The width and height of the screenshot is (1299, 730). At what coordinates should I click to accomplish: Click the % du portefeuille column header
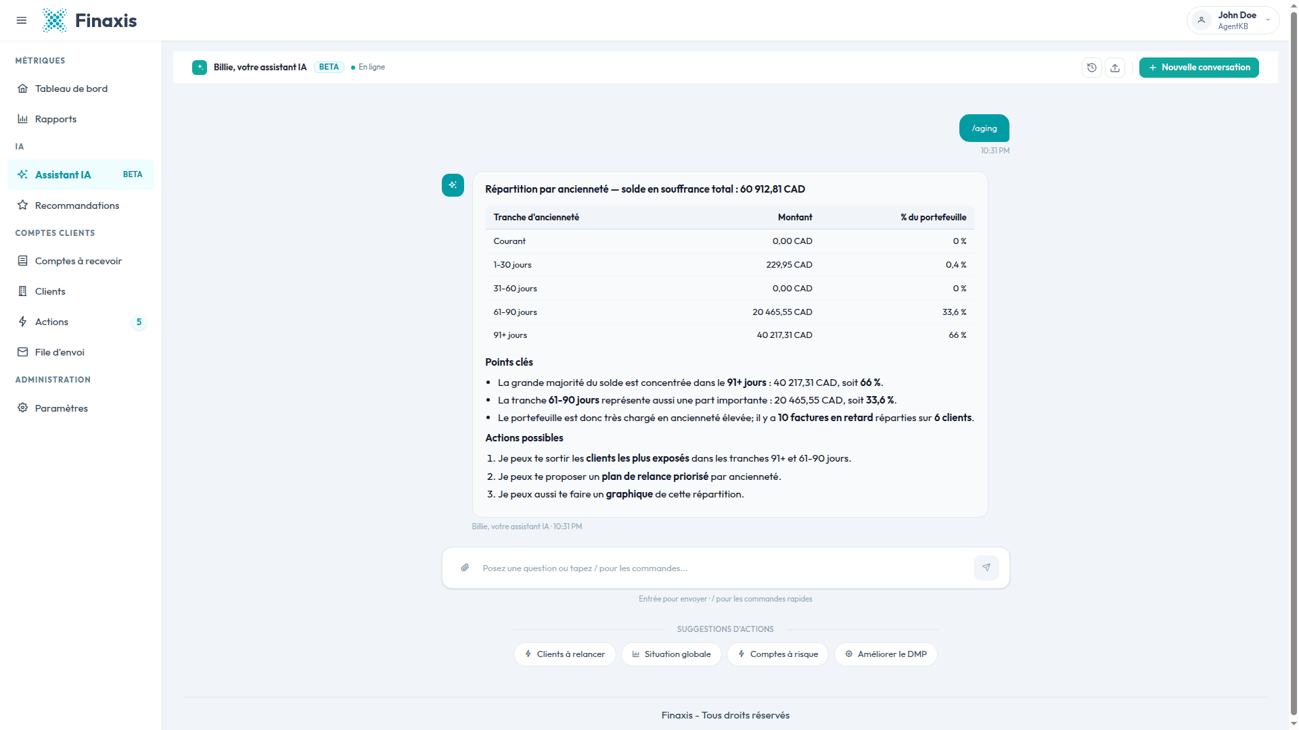click(933, 218)
